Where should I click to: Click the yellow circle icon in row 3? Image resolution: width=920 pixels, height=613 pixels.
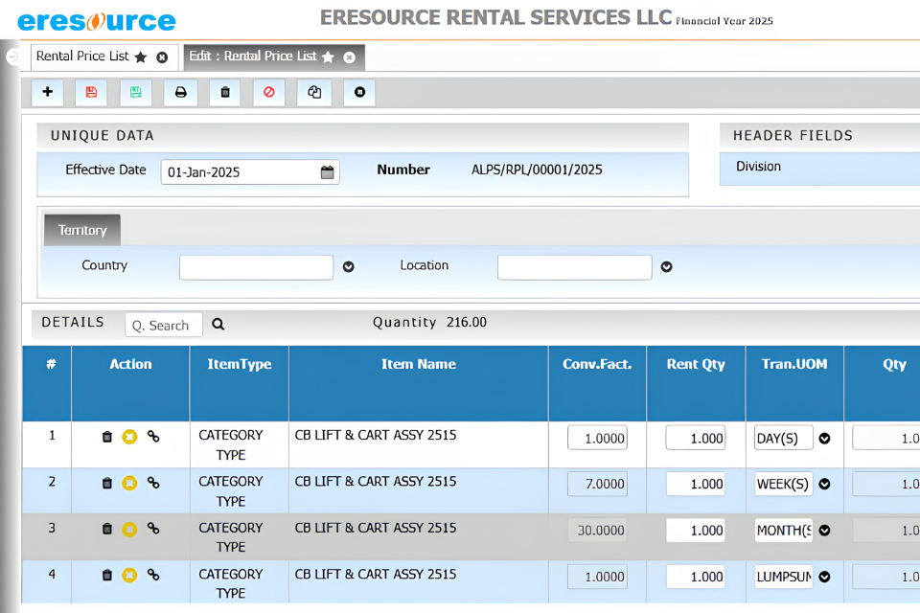[x=129, y=529]
